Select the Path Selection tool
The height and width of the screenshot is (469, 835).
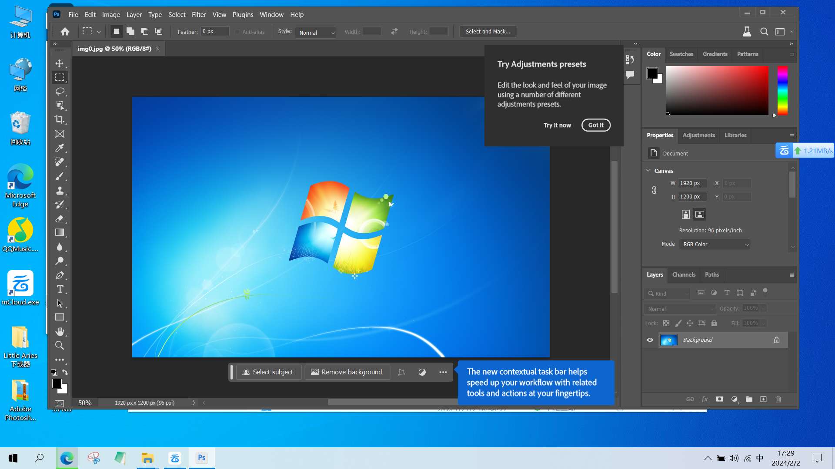[x=60, y=303]
